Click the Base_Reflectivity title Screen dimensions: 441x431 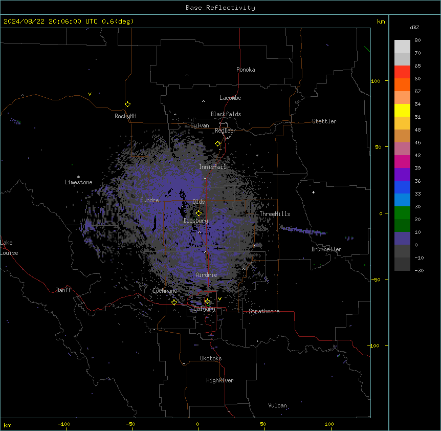tap(220, 8)
